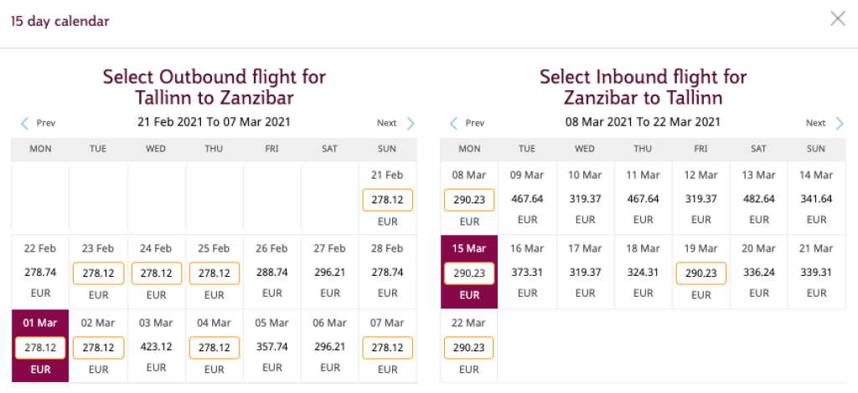Pick inbound 13 Mar fare 482.64
Image resolution: width=858 pixels, height=393 pixels.
tap(758, 199)
